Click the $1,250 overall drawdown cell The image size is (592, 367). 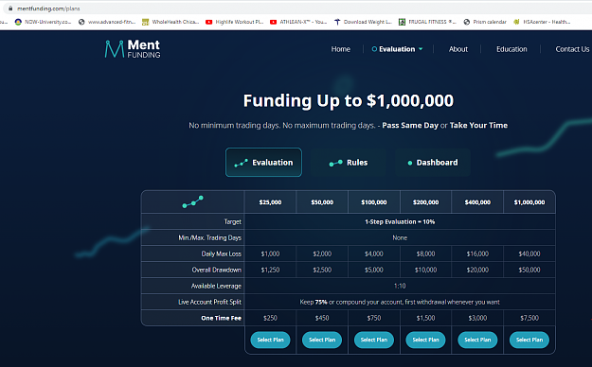coord(270,270)
